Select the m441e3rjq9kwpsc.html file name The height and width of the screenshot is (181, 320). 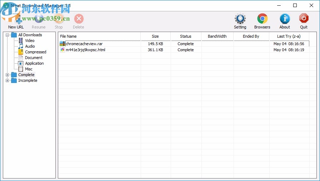(x=85, y=50)
